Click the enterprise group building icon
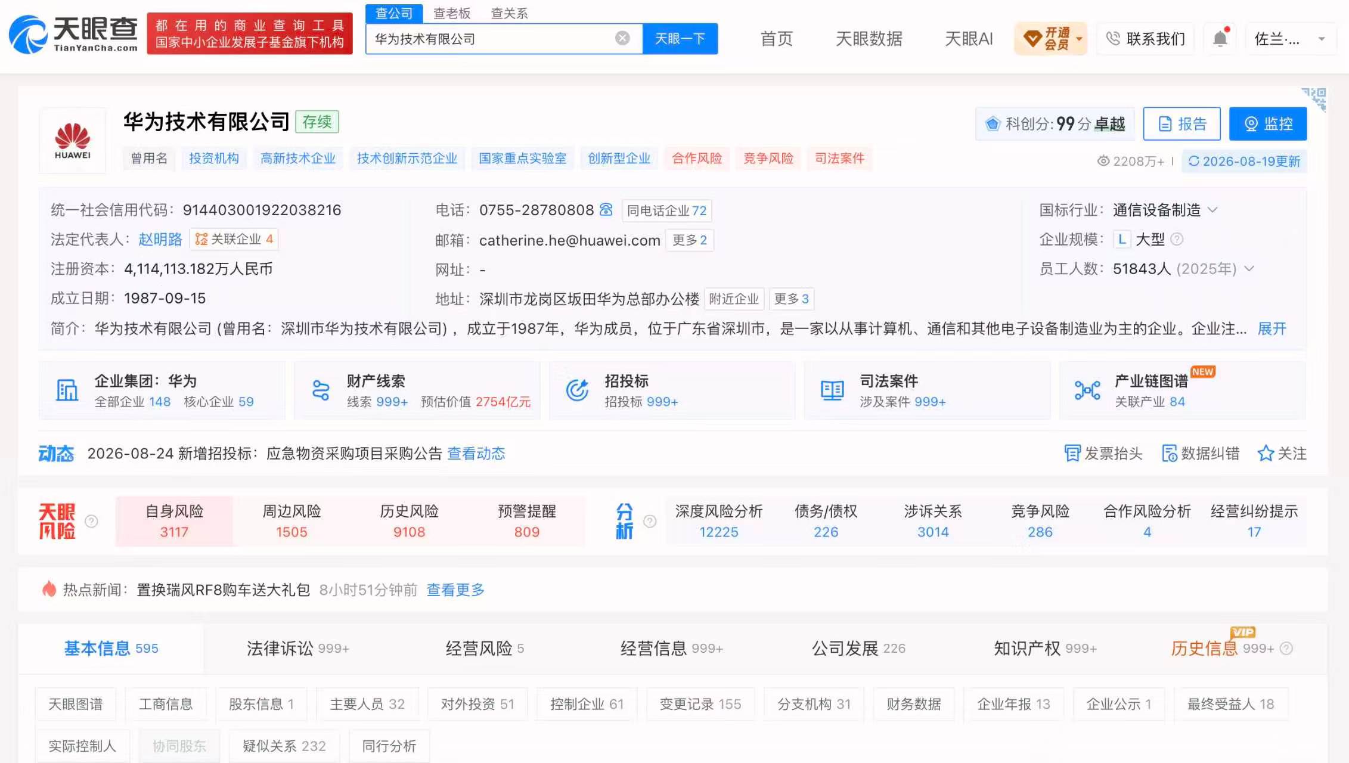The image size is (1349, 763). (x=67, y=390)
